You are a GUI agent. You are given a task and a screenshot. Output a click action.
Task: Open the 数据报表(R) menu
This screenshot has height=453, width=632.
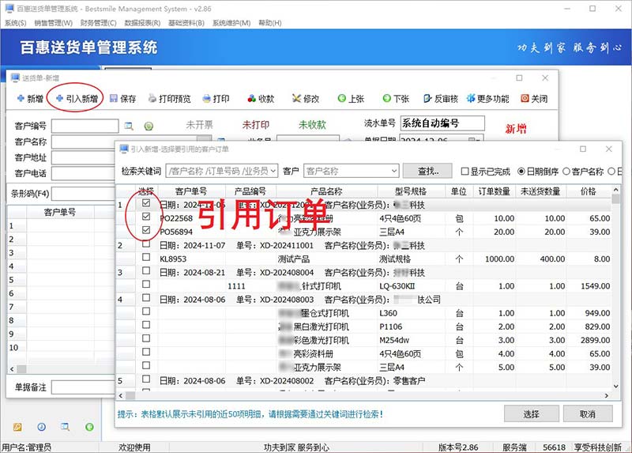142,23
